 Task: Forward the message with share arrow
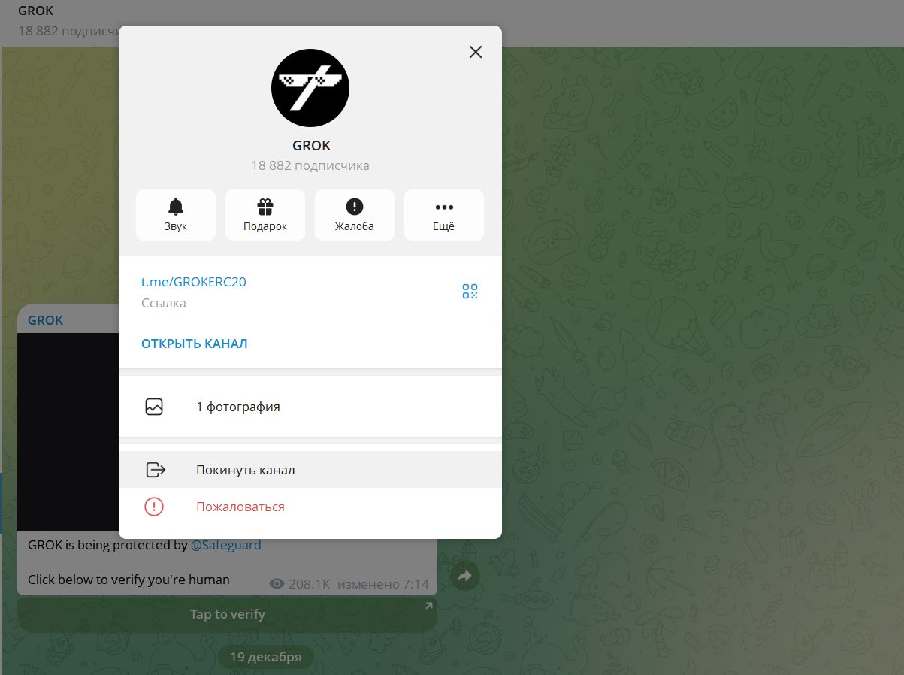pos(464,576)
